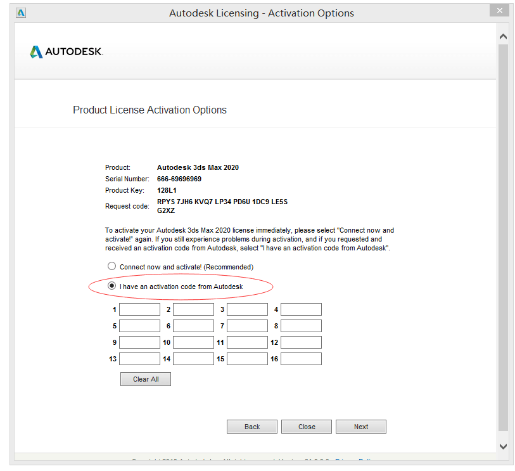This screenshot has height=471, width=515.
Task: Click activation code field 10
Action: coord(193,342)
